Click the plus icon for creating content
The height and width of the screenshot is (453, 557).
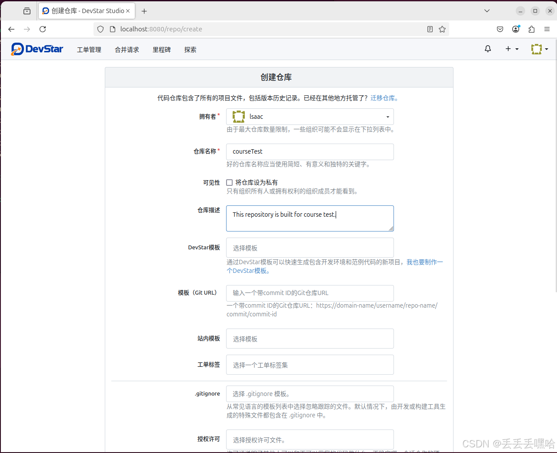coord(509,49)
